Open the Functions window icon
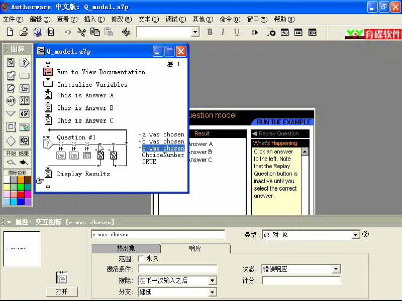Screen dimensions: 402x301 point(285,33)
